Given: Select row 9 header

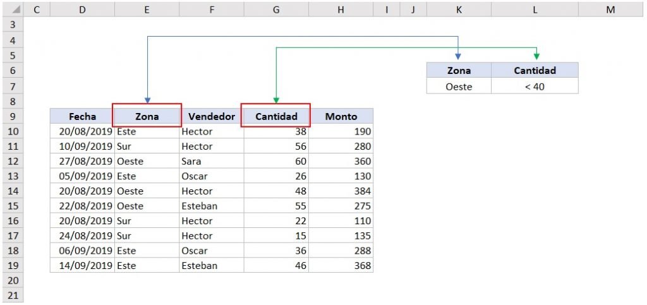Looking at the screenshot, I should click(13, 116).
